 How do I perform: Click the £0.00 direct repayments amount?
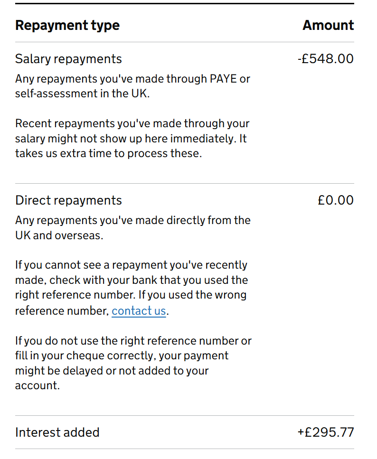click(336, 200)
